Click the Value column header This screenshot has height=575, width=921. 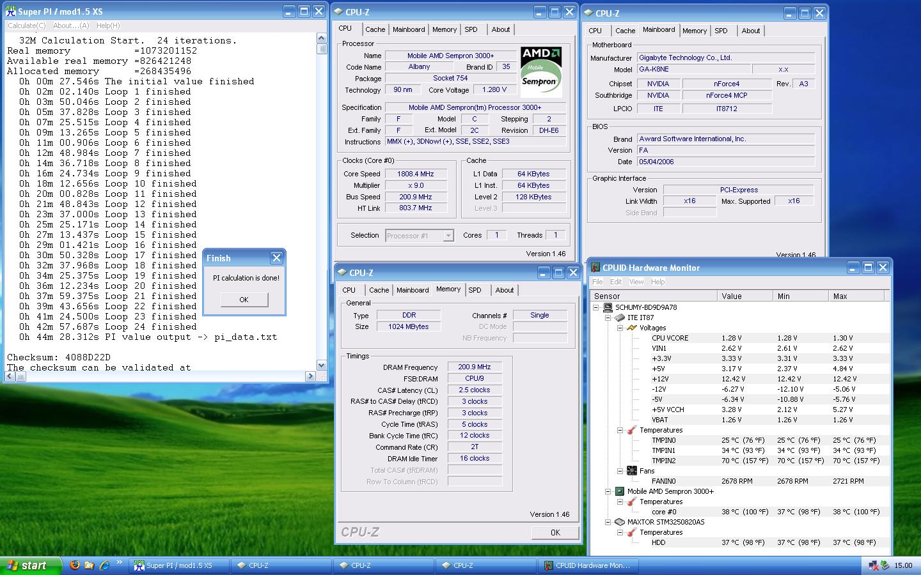pyautogui.click(x=745, y=296)
